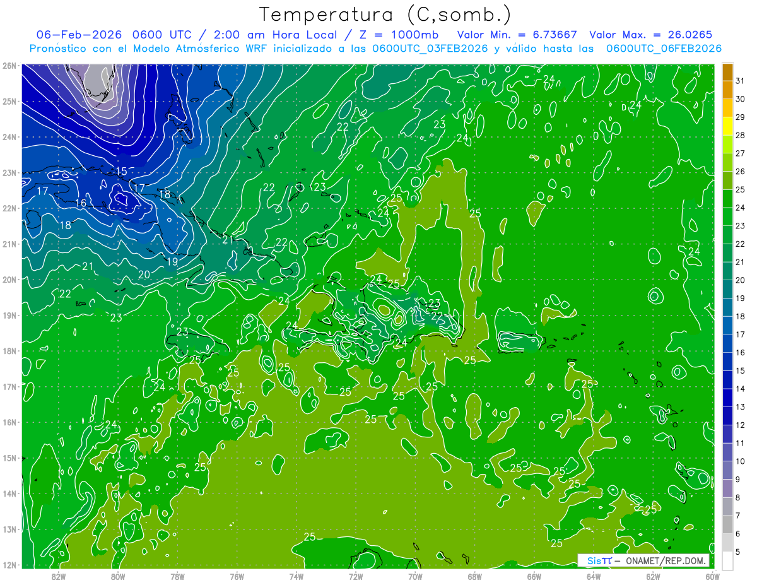This screenshot has height=585, width=757.
Task: Click the "66W" longitude axis label
Action: click(534, 576)
